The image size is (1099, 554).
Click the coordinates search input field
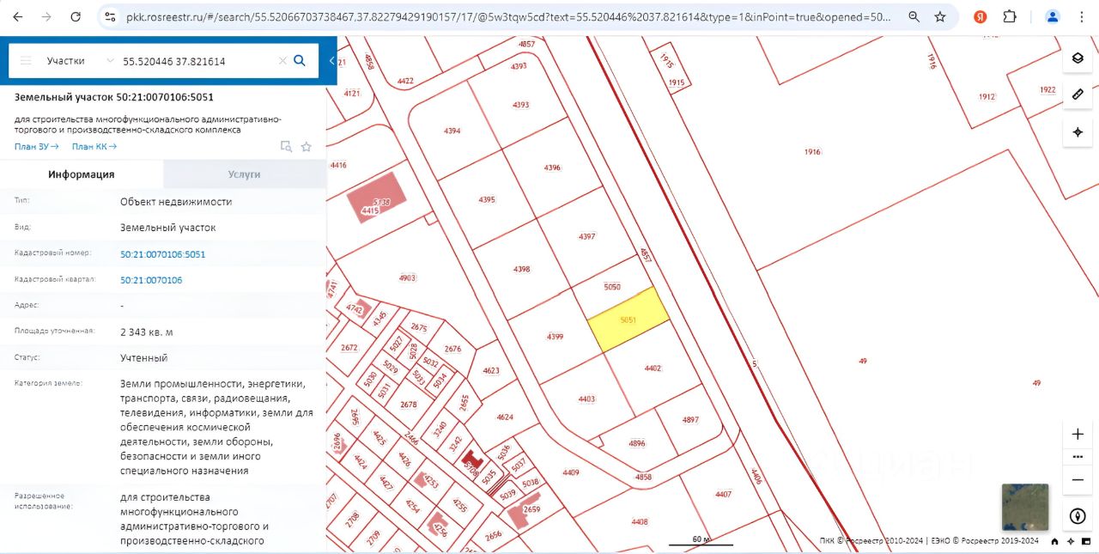(197, 61)
